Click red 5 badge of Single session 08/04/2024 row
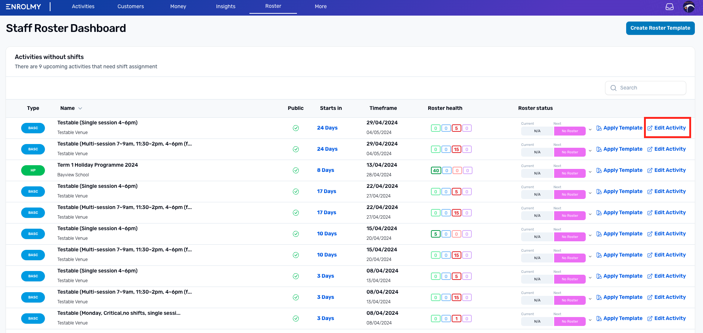 (x=457, y=277)
